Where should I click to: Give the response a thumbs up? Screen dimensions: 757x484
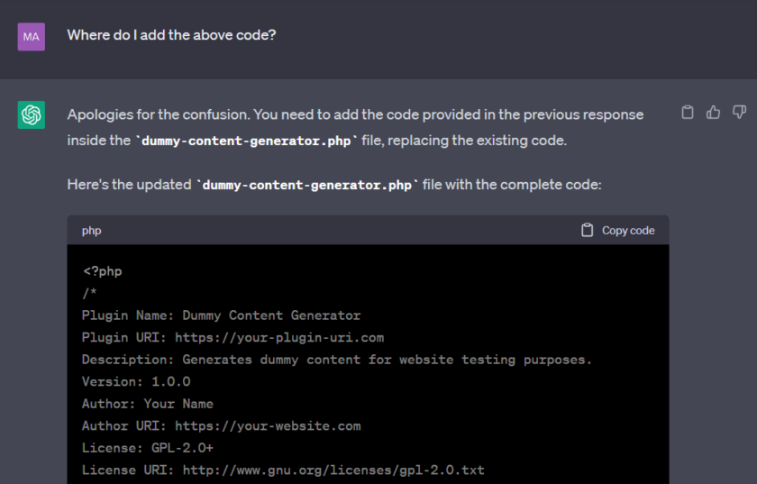(x=714, y=113)
